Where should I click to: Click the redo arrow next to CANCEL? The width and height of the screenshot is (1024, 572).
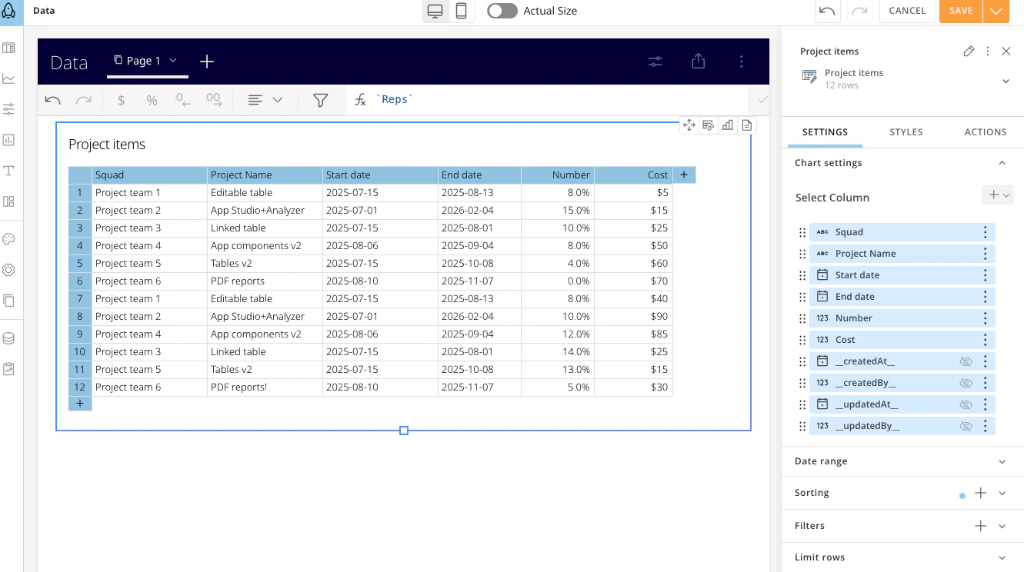click(860, 11)
